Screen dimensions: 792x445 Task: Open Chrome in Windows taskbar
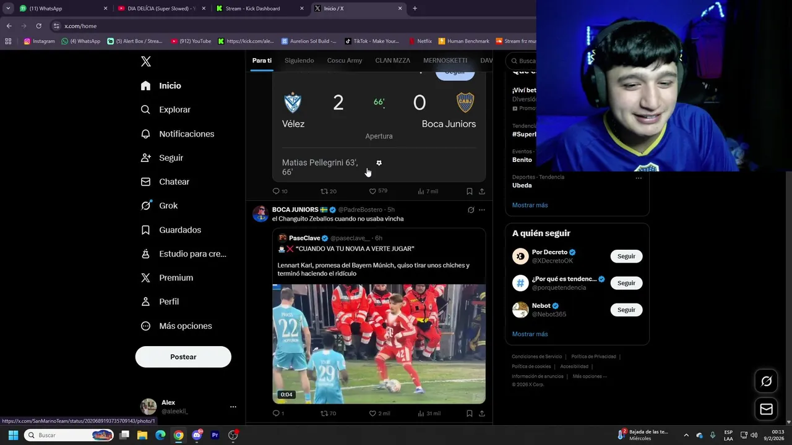point(178,435)
